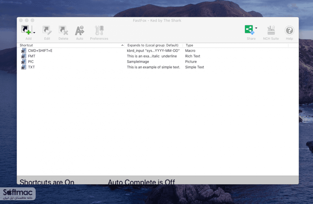The image size is (313, 204).
Task: Toggle the Auto Complete is Off status
Action: click(x=141, y=181)
